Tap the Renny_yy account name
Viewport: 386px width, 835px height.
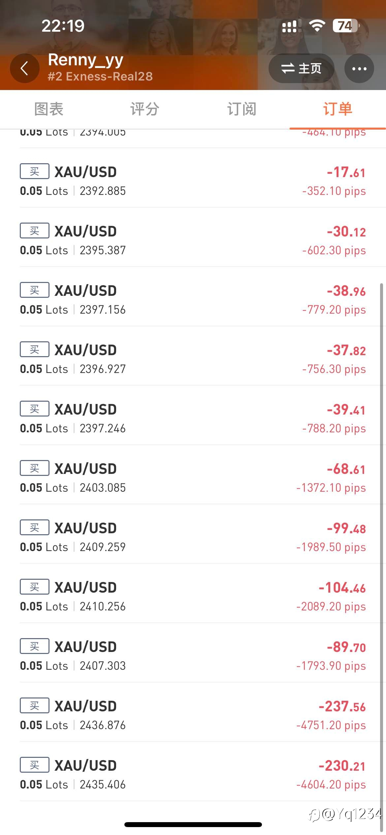point(86,60)
